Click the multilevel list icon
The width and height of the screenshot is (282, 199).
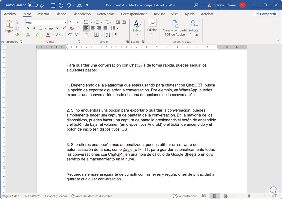107,22
